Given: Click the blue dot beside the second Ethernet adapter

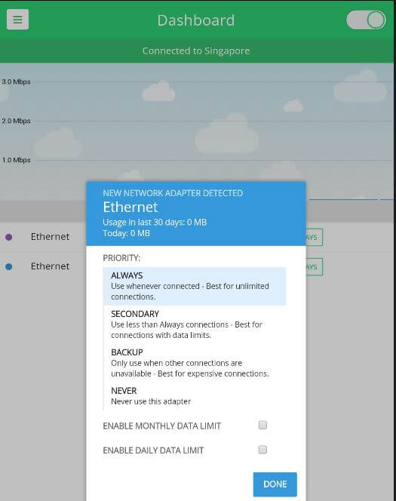Looking at the screenshot, I should coord(9,266).
